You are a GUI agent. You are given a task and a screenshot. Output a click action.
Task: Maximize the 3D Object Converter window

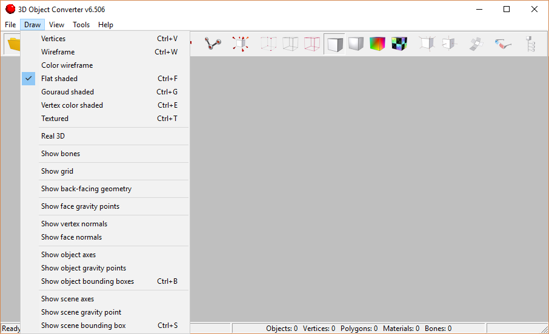(507, 9)
